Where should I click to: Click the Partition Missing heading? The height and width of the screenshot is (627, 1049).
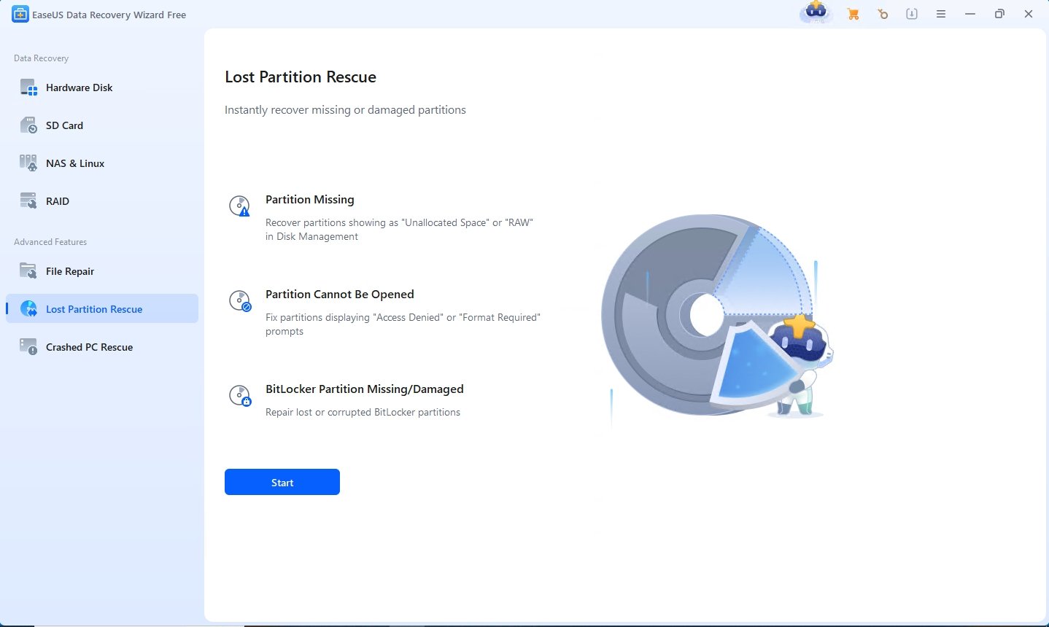[x=309, y=200]
